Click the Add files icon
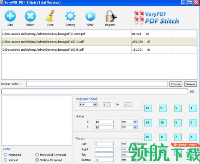Viewport: 200px width, 164px height. pos(10,16)
